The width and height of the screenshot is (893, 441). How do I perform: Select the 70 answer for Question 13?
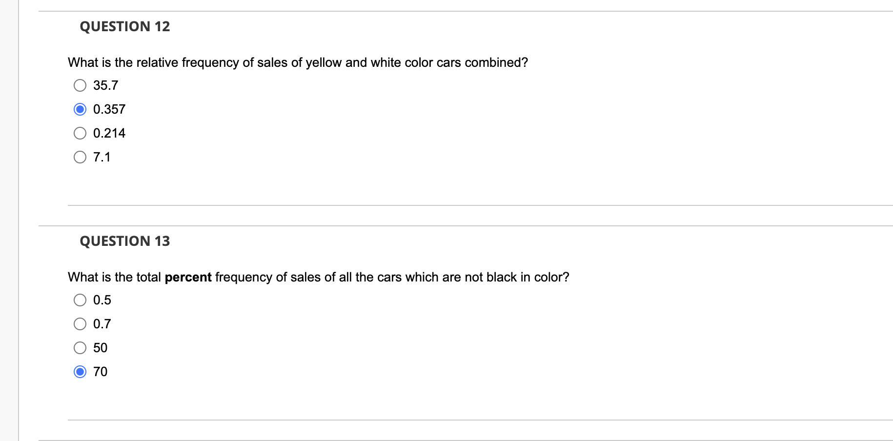(x=80, y=372)
